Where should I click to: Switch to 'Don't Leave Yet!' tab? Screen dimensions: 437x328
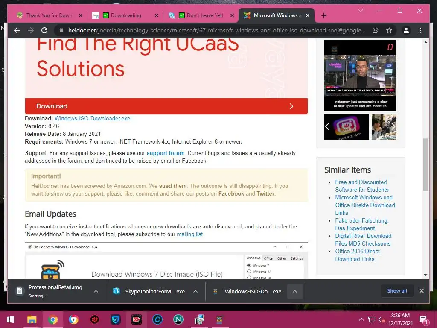coord(201,15)
